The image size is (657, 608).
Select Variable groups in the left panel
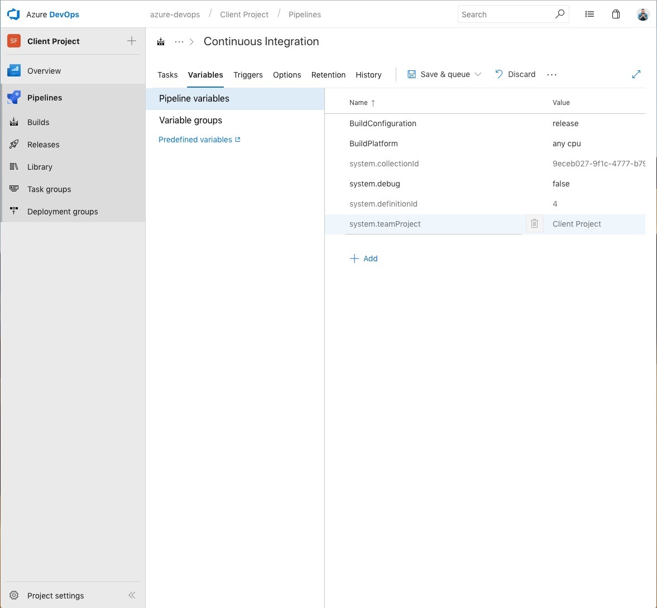point(190,120)
